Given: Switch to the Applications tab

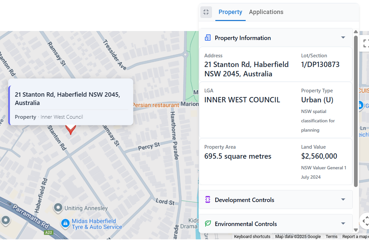Looking at the screenshot, I should point(266,12).
